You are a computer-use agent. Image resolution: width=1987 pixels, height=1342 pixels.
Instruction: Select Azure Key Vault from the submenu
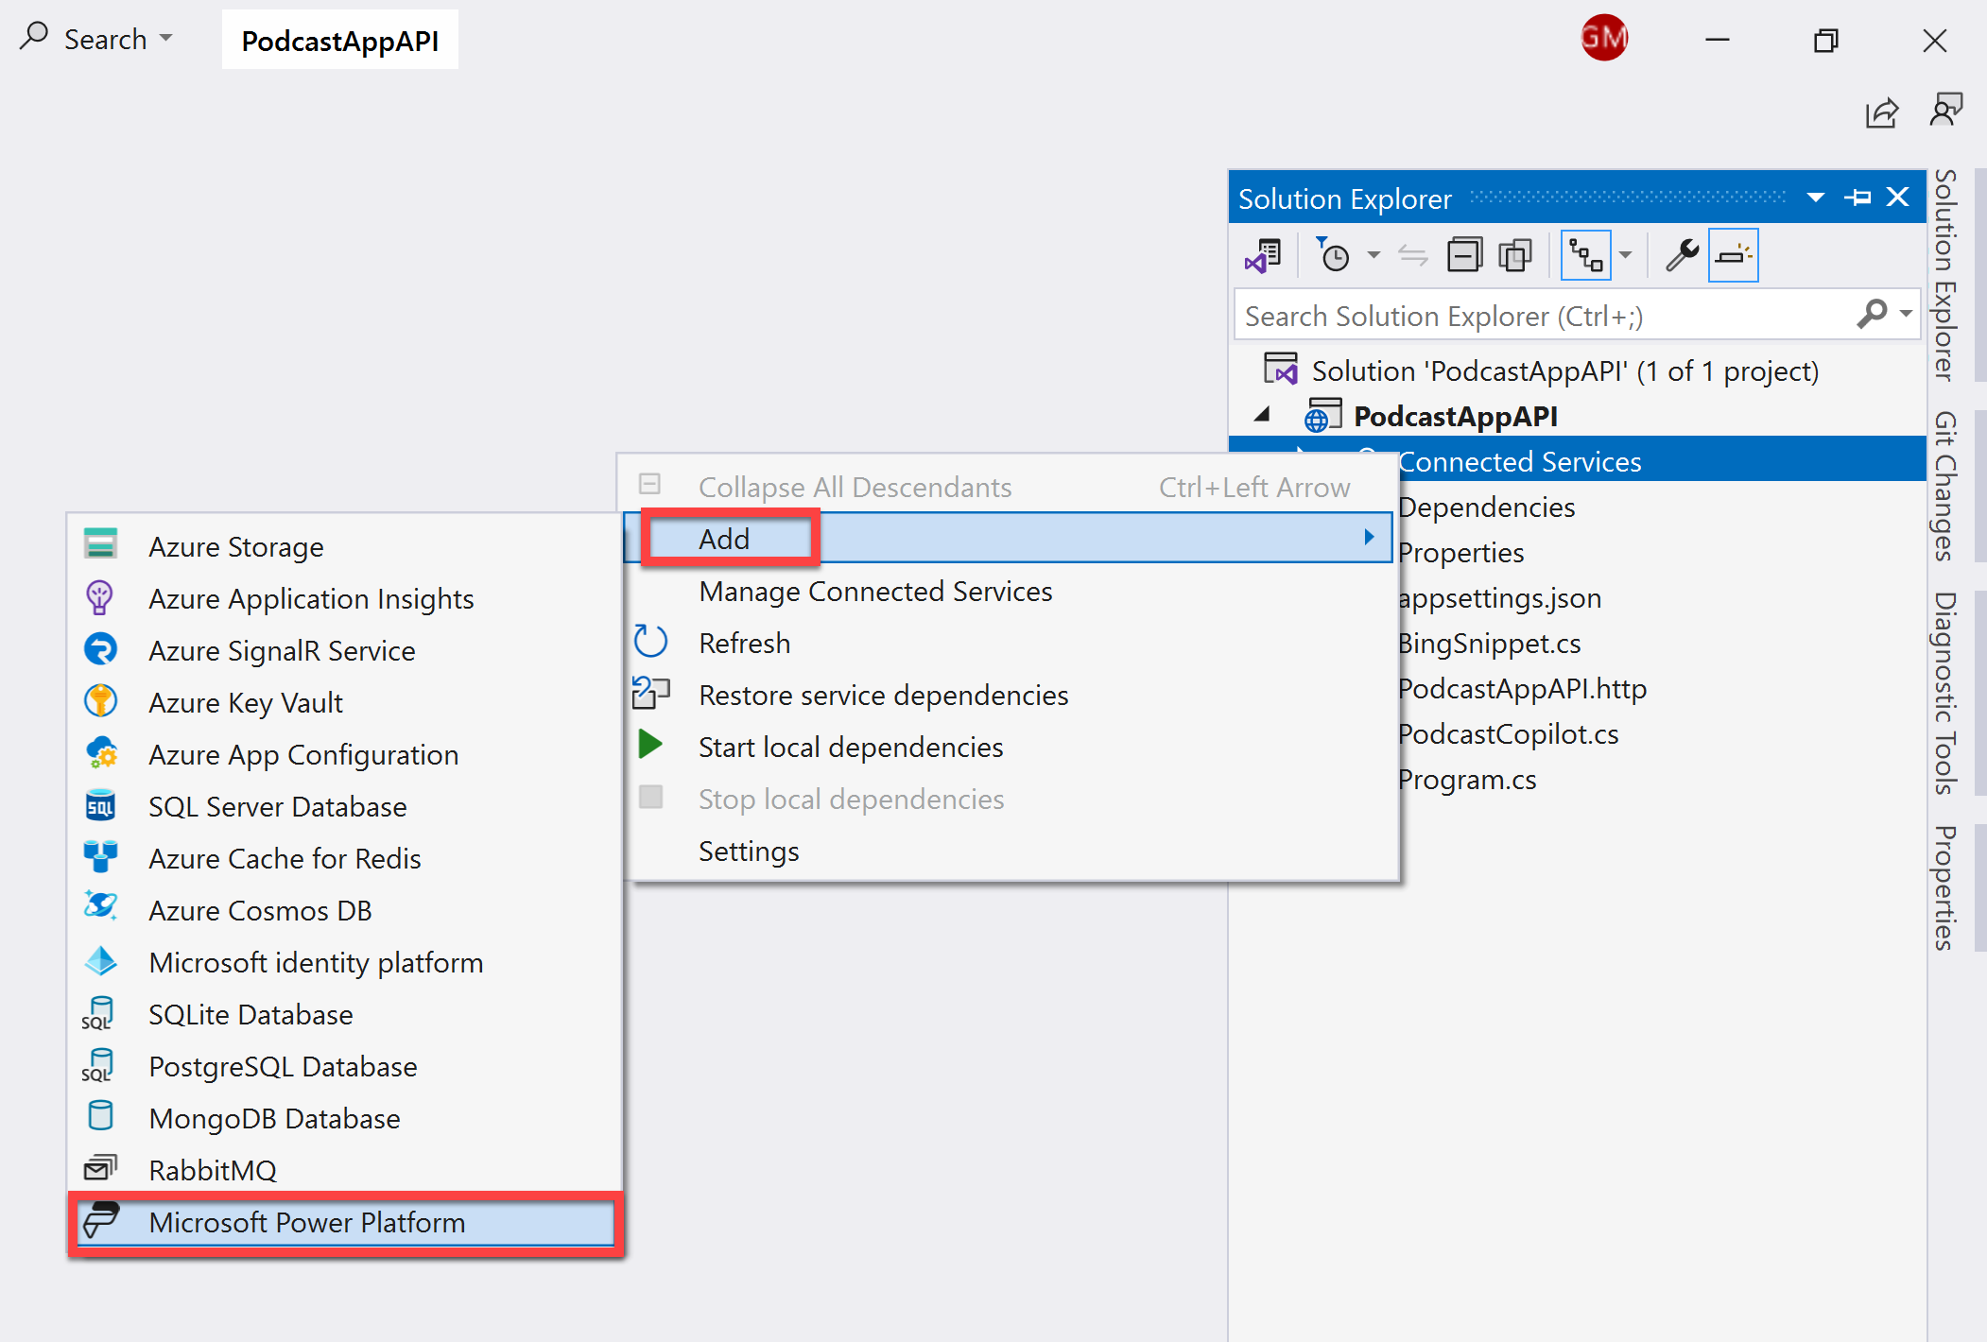[345, 702]
